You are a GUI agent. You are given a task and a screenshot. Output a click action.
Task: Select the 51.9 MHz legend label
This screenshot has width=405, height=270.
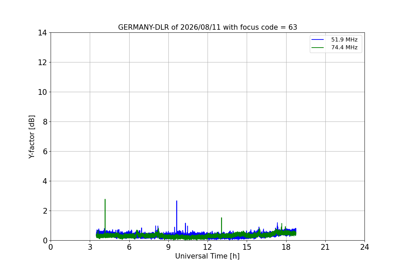[x=344, y=40]
